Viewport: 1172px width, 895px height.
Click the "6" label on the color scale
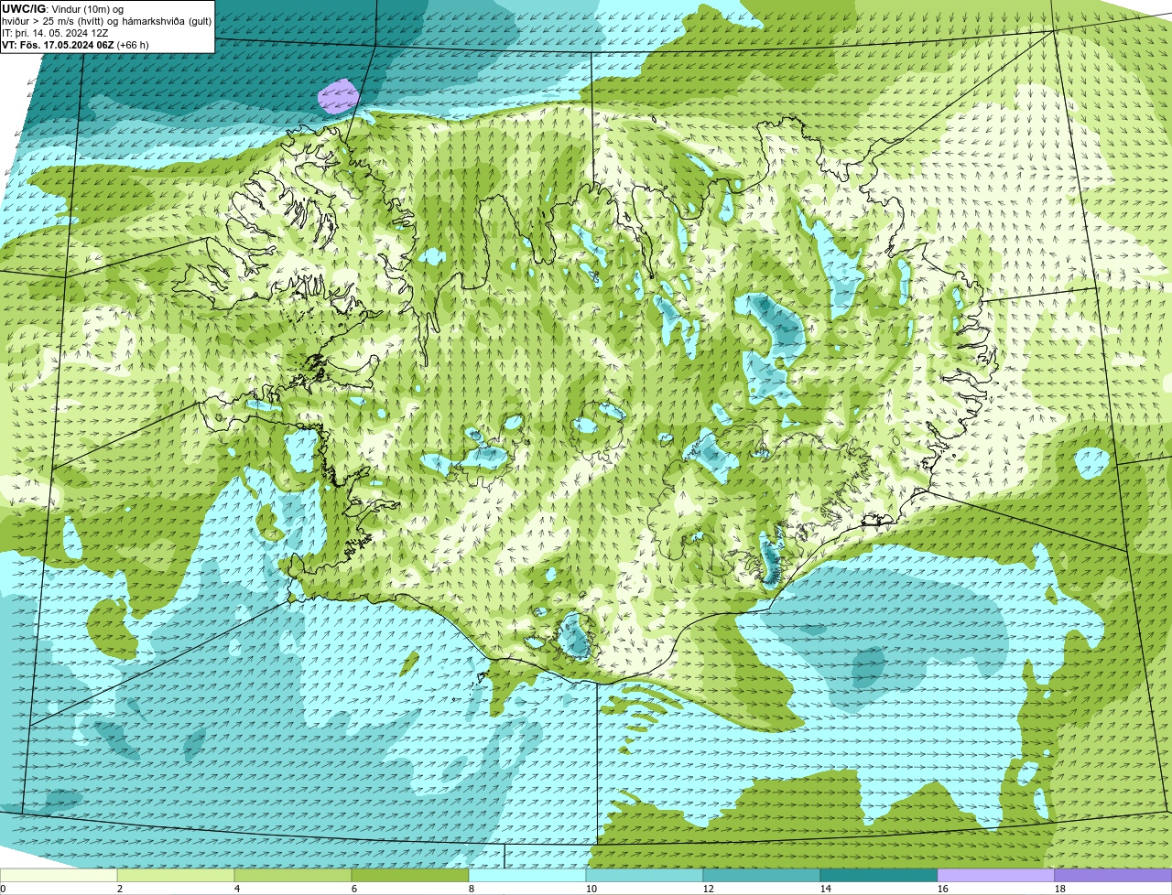(x=354, y=889)
